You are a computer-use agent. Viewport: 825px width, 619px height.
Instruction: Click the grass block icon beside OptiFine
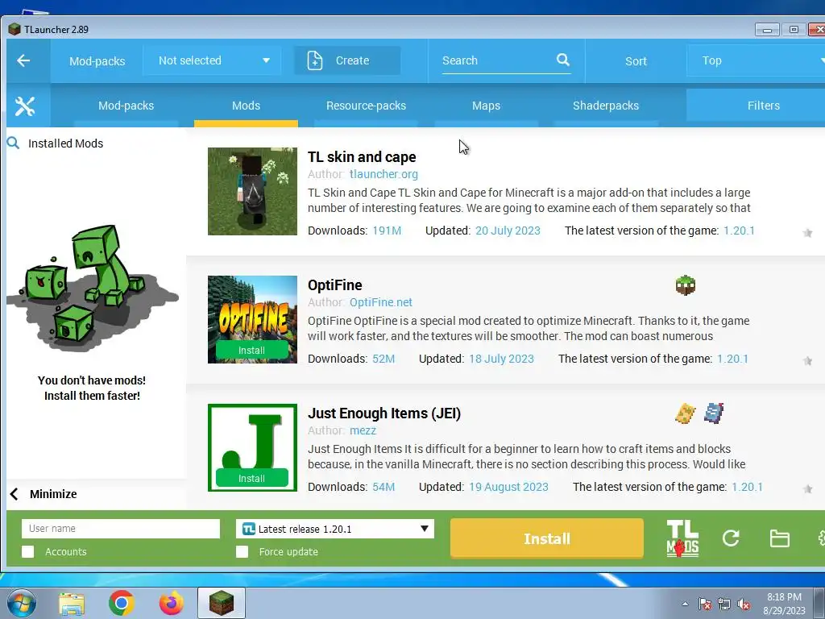pos(685,285)
